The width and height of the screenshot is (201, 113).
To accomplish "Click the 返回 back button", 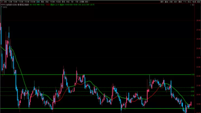I will coord(199,2).
